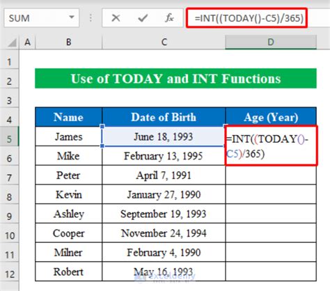Open Insert Function fx dialog
The image size is (330, 291).
169,18
